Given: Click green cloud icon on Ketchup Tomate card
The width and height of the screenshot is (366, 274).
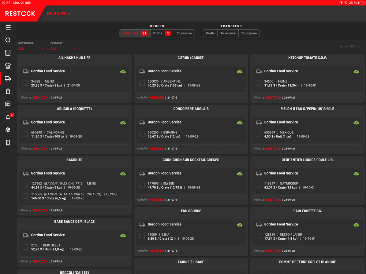Looking at the screenshot, I should coord(356,72).
